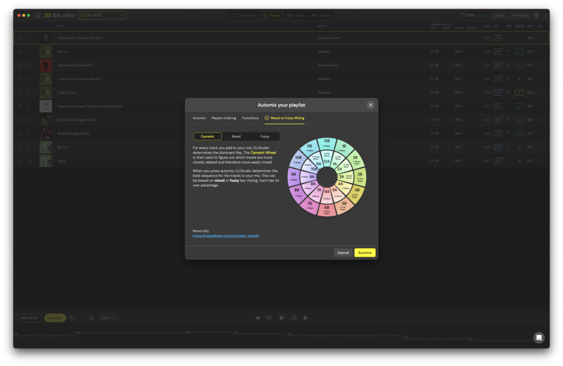Close the Automix dialog with the X
Image resolution: width=563 pixels, height=366 pixels.
point(371,105)
